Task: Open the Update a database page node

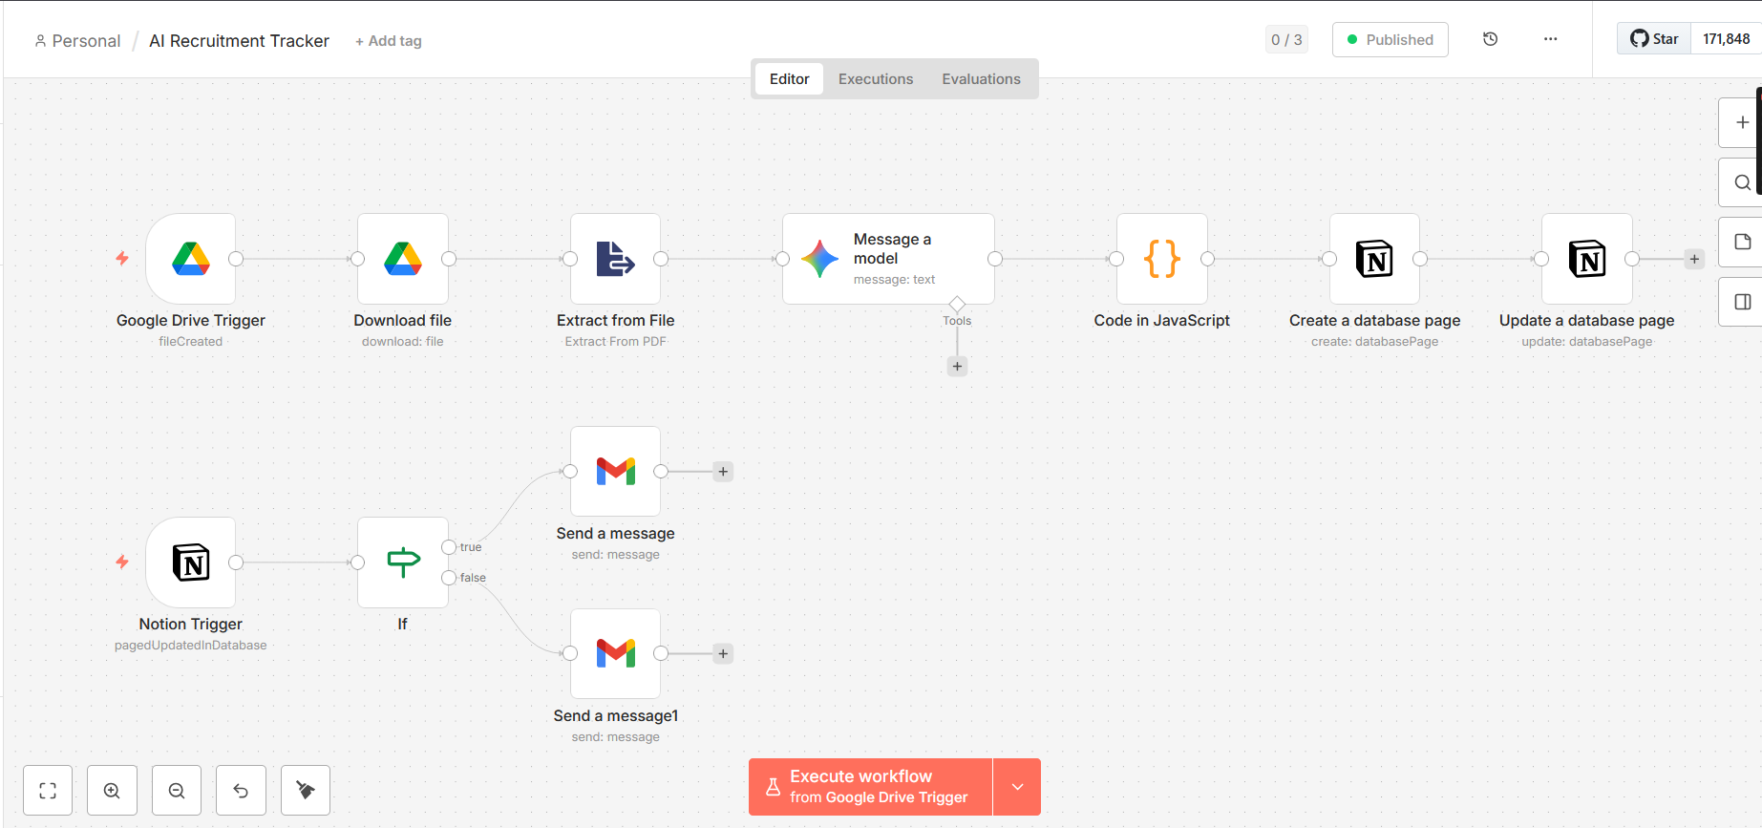Action: tap(1587, 259)
